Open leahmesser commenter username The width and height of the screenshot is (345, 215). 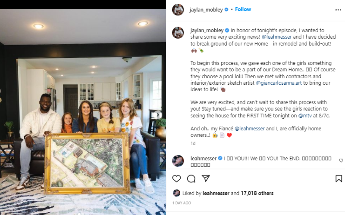tap(204, 158)
